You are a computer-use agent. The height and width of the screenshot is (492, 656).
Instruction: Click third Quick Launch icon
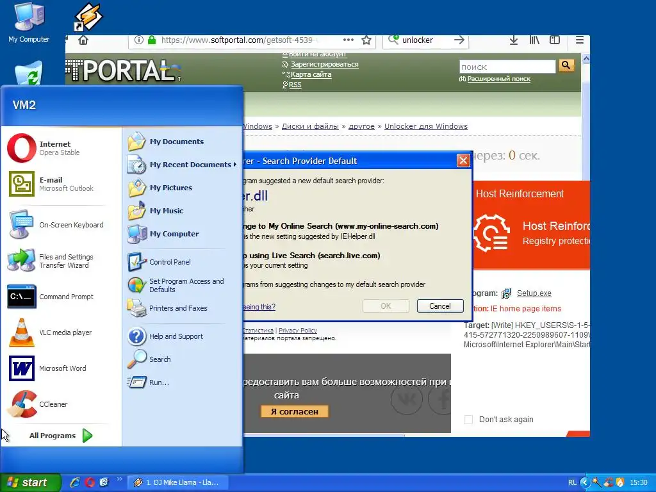[104, 482]
